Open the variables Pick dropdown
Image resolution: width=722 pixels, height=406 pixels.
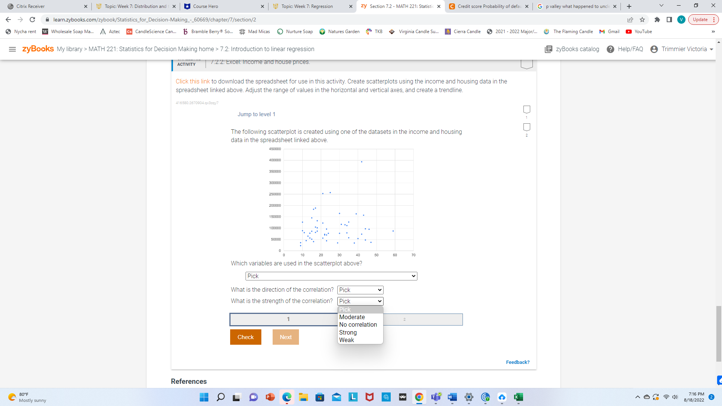tap(331, 276)
